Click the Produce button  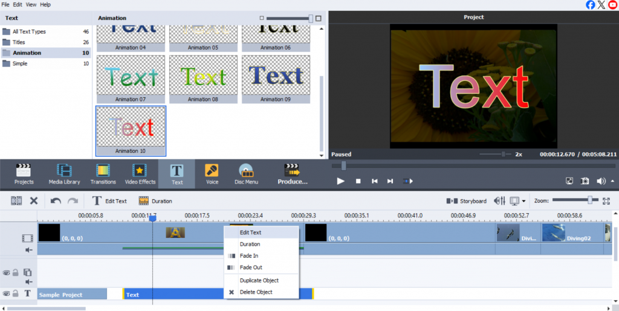292,174
